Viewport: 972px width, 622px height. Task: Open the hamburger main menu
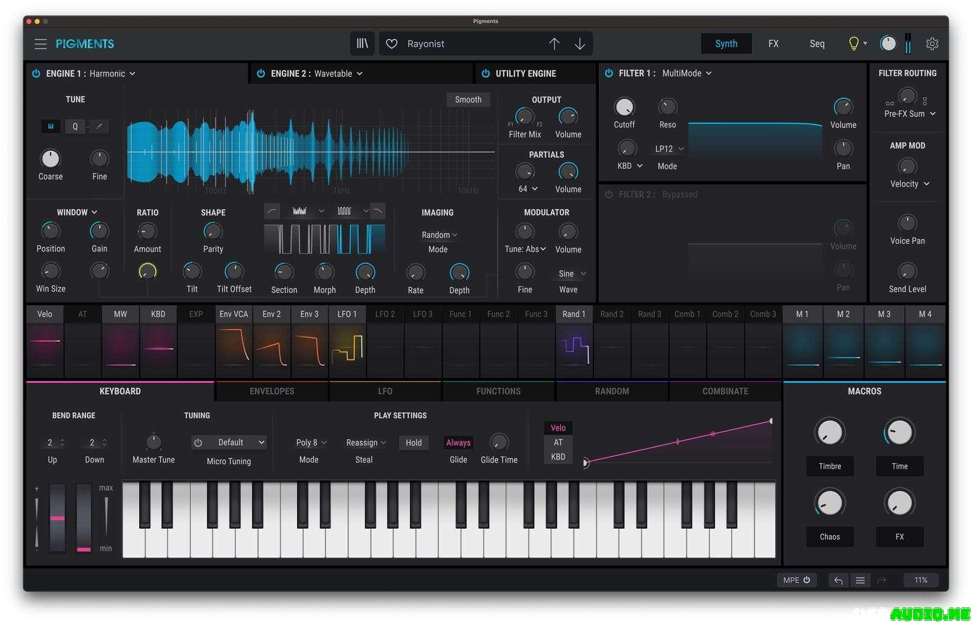click(41, 44)
